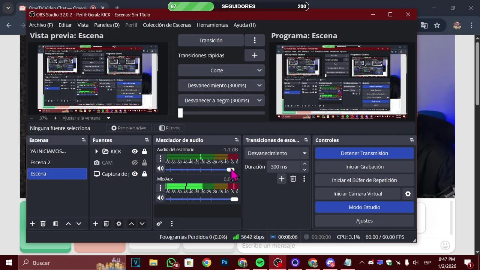Image resolution: width=480 pixels, height=270 pixels.
Task: Click Duración 300 ms input field
Action: pos(284,166)
